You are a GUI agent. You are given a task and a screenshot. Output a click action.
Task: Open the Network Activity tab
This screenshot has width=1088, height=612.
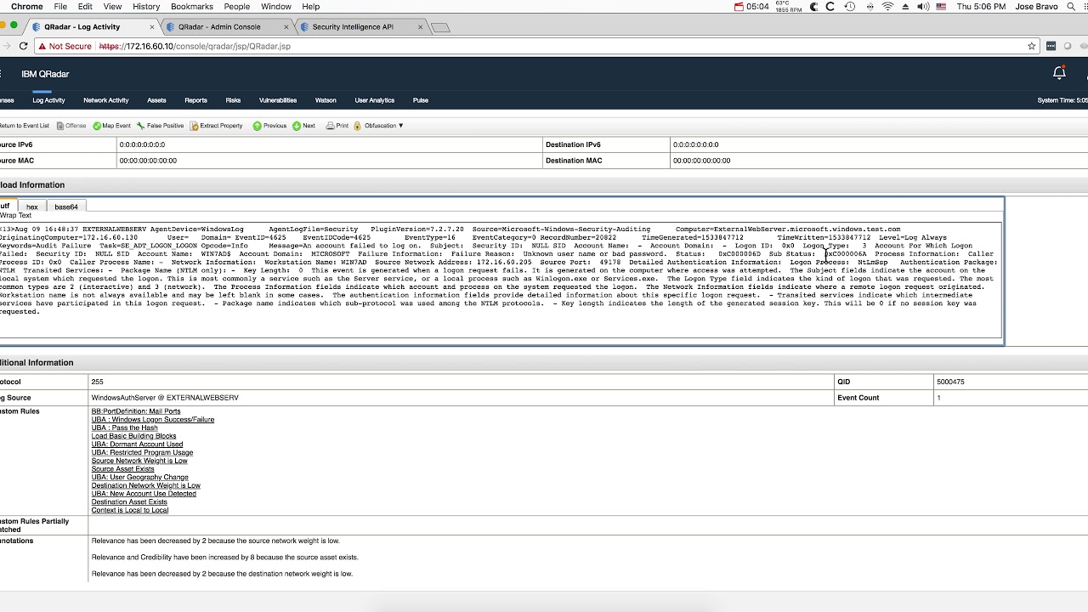click(106, 100)
